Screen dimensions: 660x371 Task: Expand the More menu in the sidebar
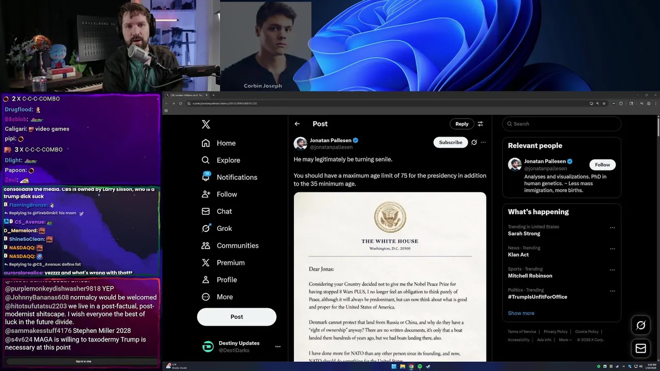pos(217,296)
